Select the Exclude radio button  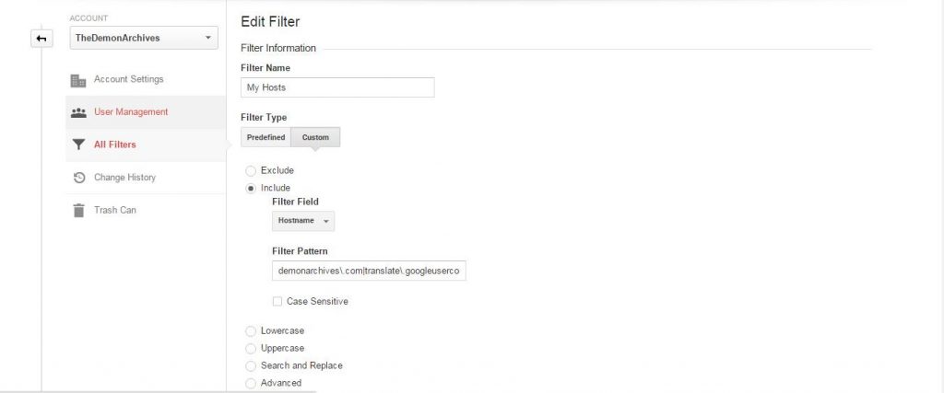click(x=251, y=170)
